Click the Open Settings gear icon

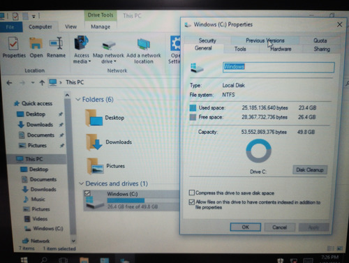coord(175,43)
